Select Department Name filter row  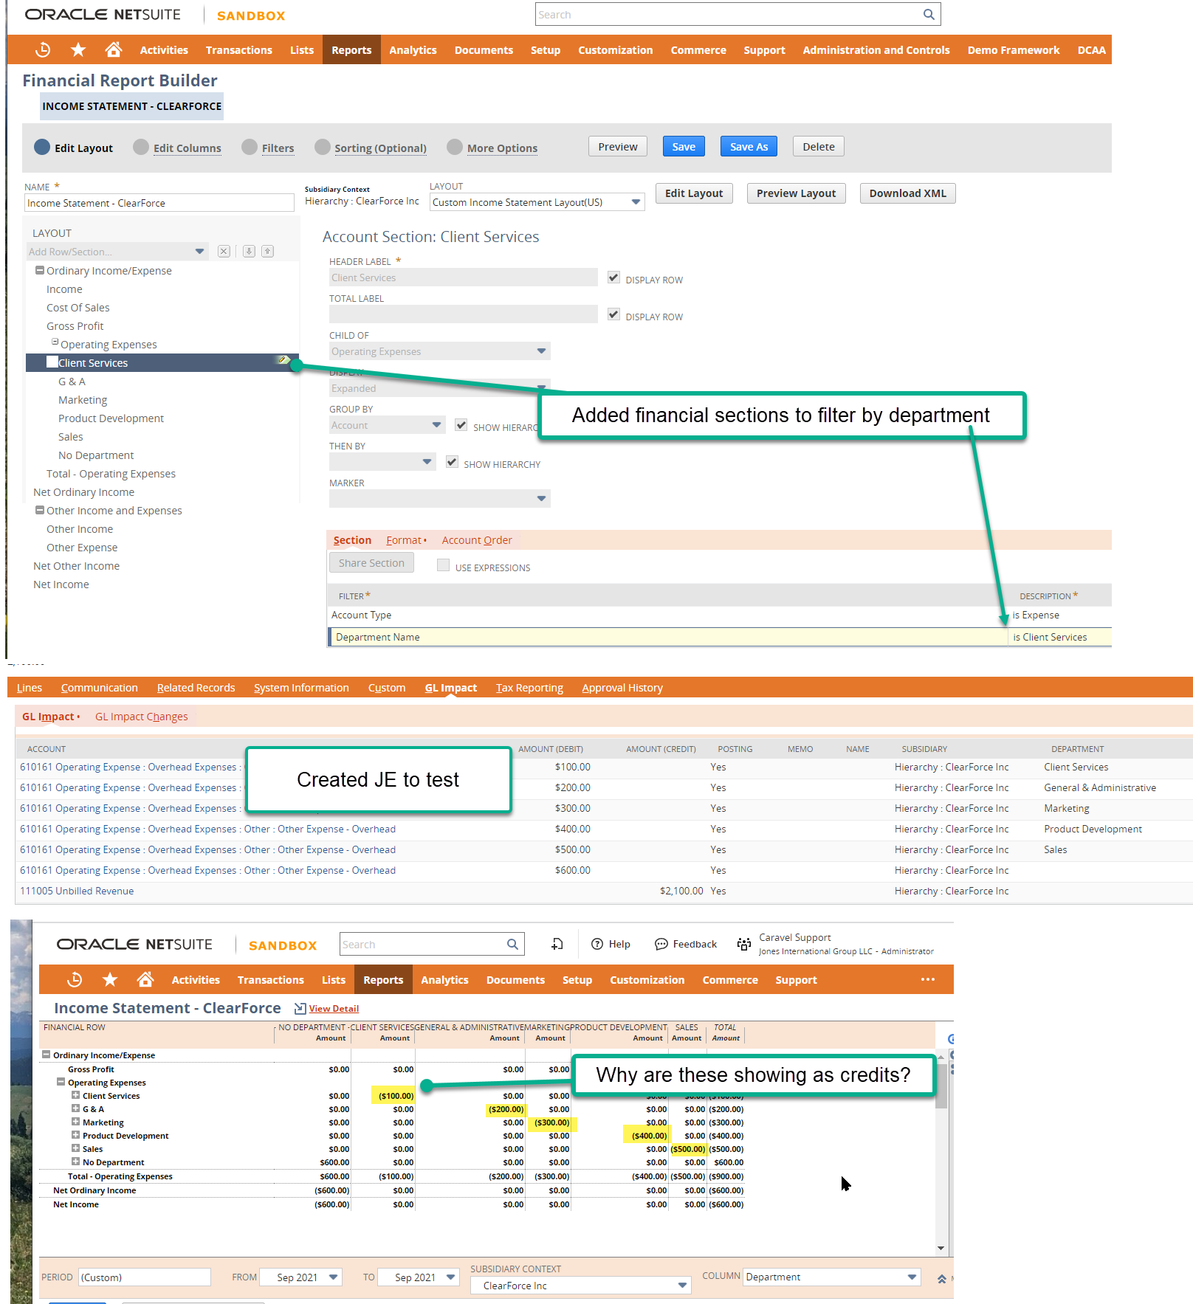tap(720, 637)
